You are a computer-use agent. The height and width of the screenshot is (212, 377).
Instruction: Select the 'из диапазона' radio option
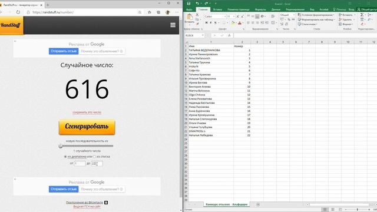65,157
